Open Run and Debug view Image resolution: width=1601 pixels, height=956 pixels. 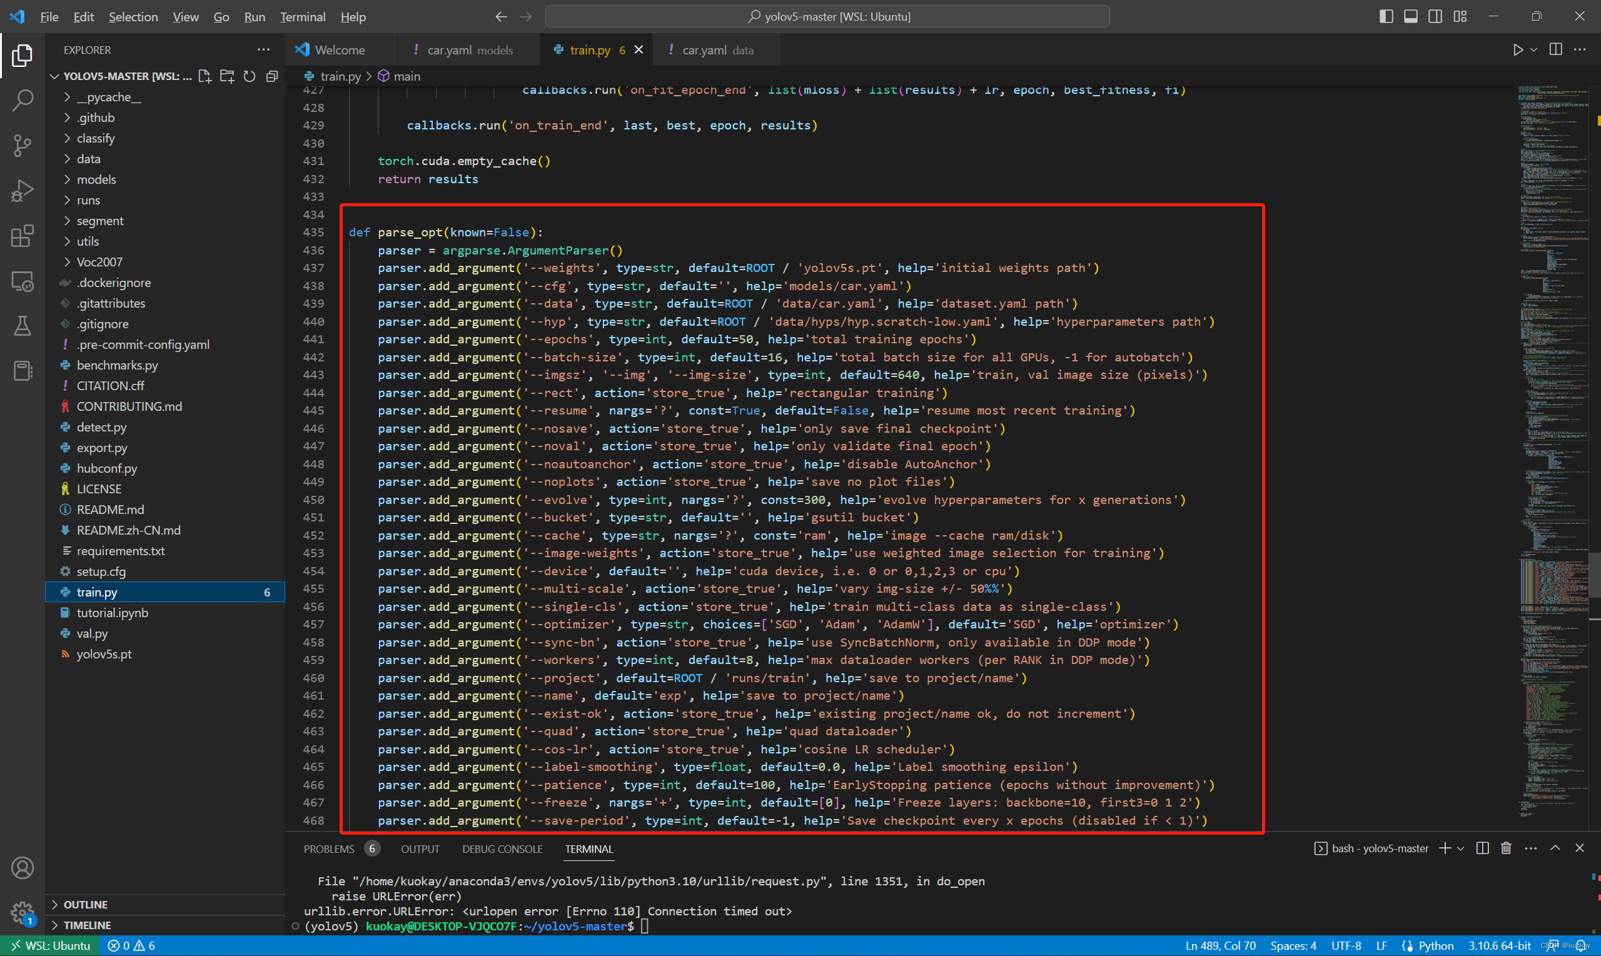coord(23,191)
